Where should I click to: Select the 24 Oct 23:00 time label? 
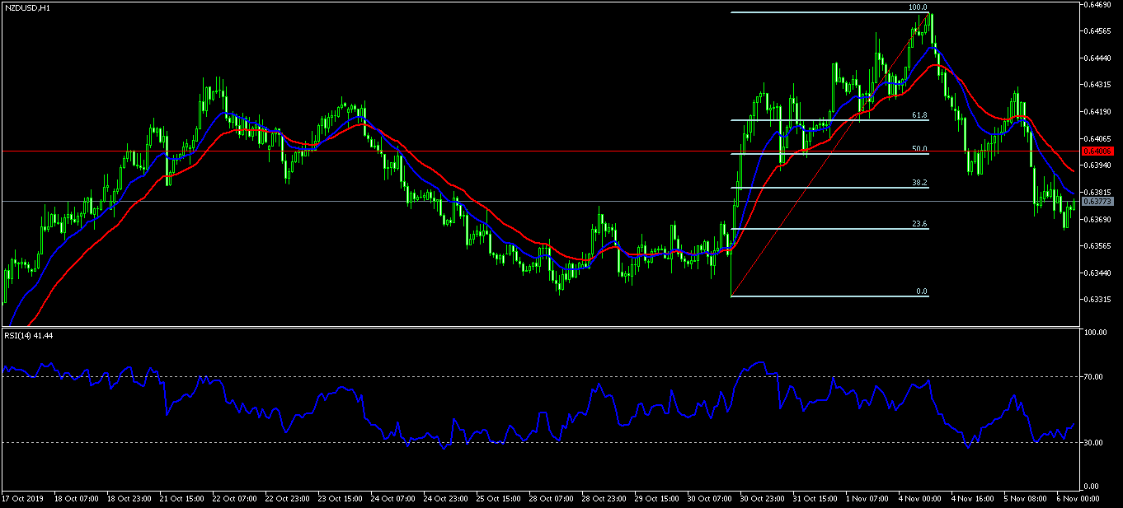448,499
